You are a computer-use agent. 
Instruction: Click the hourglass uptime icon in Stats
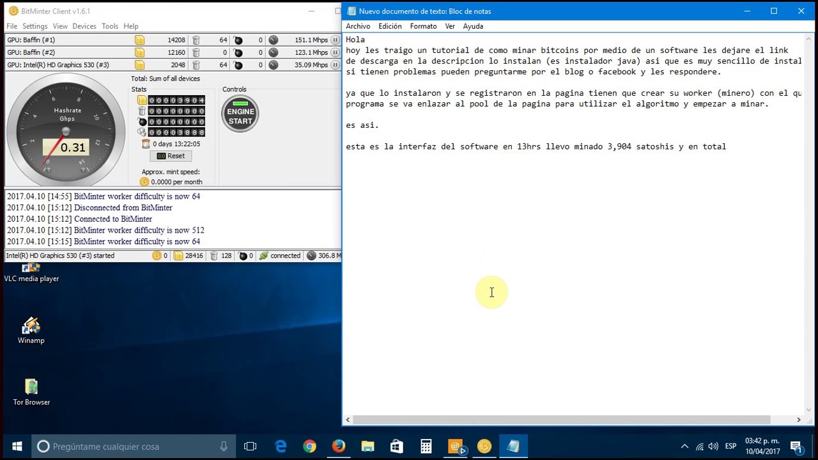tap(146, 144)
